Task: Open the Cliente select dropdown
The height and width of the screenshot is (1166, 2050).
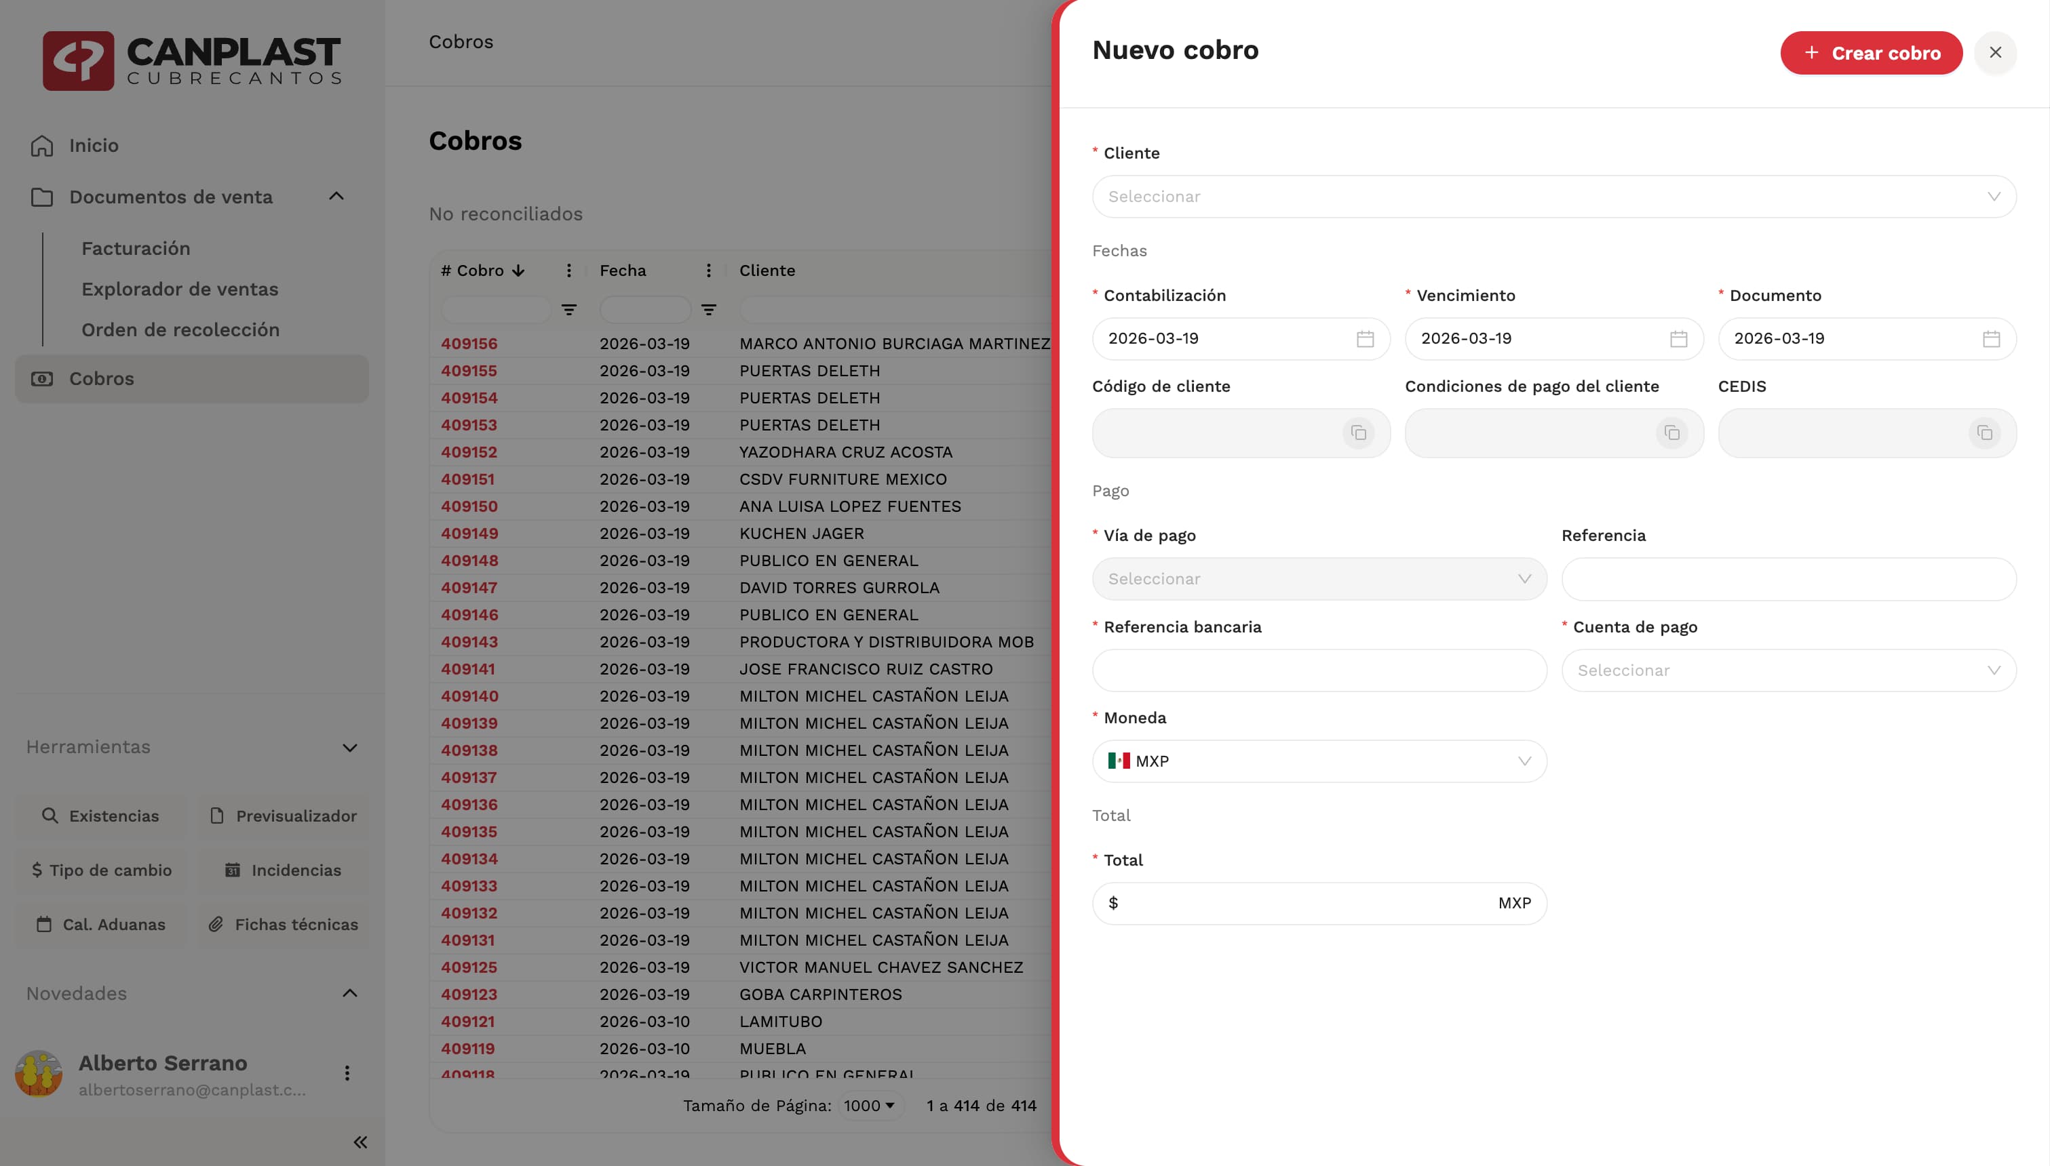Action: click(1553, 196)
